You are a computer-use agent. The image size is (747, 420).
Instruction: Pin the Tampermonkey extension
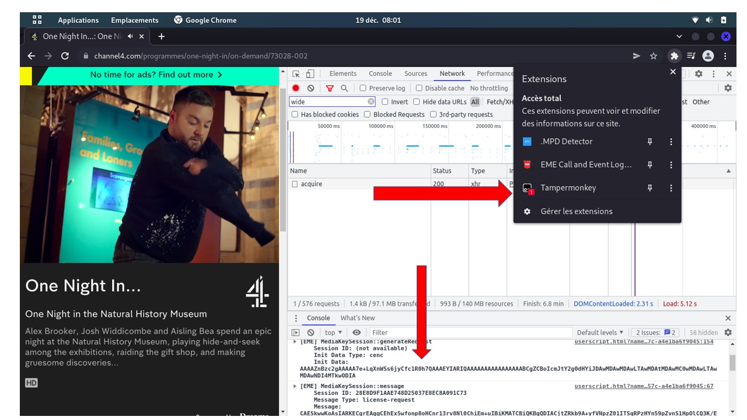650,188
